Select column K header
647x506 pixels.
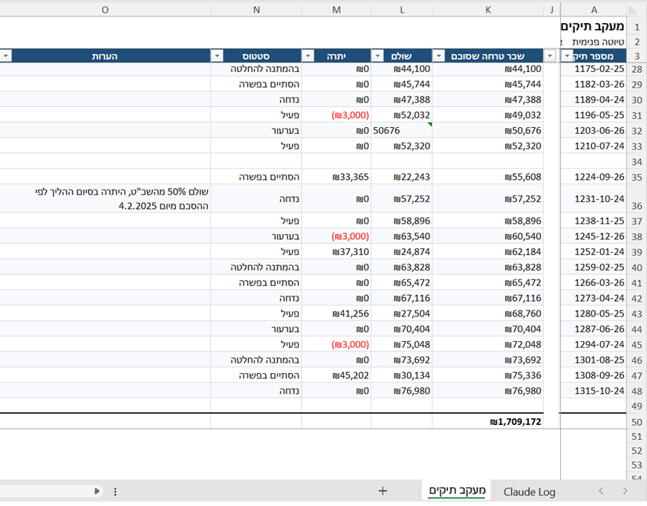click(488, 10)
